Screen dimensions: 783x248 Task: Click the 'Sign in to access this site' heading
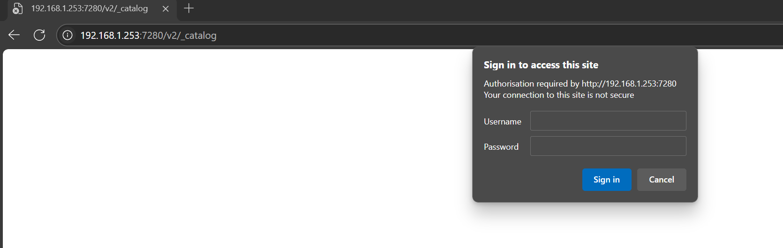coord(541,65)
